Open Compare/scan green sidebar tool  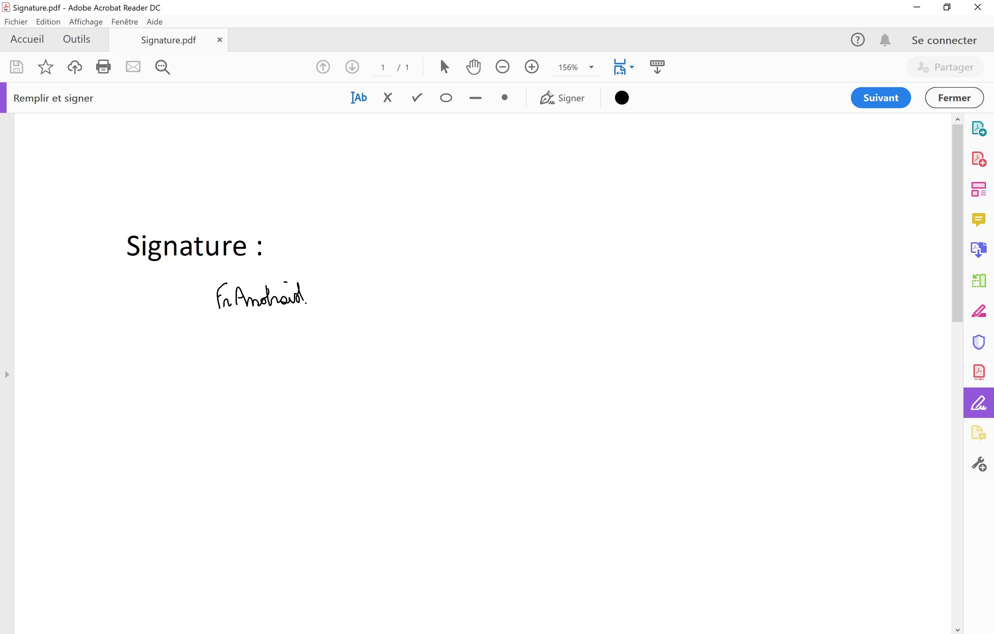click(979, 281)
